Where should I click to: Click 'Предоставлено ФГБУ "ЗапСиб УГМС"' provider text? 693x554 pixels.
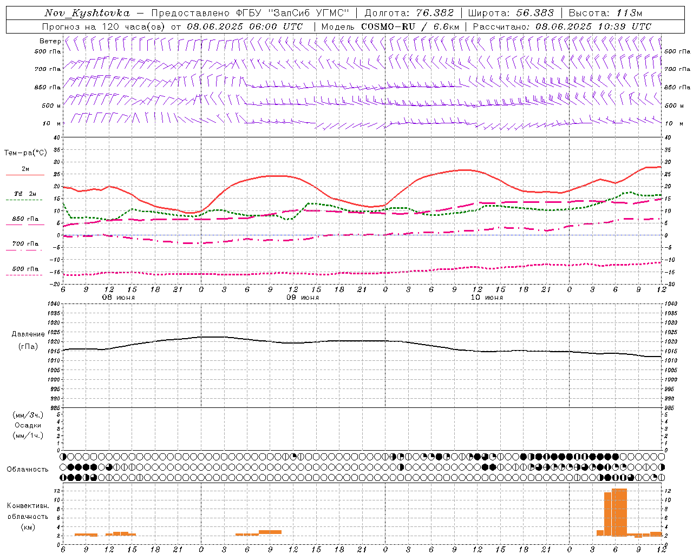pos(250,13)
